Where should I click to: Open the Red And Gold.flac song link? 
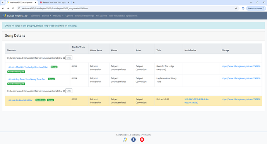pyautogui.click(x=21, y=100)
